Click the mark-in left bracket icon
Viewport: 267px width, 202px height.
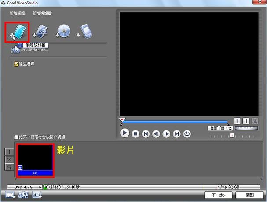point(237,121)
